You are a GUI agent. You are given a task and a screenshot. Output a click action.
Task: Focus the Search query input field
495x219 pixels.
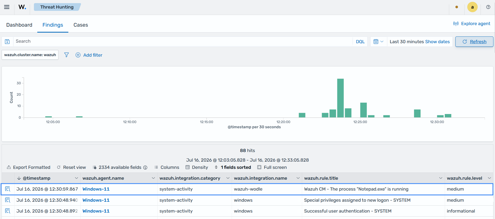point(183,41)
